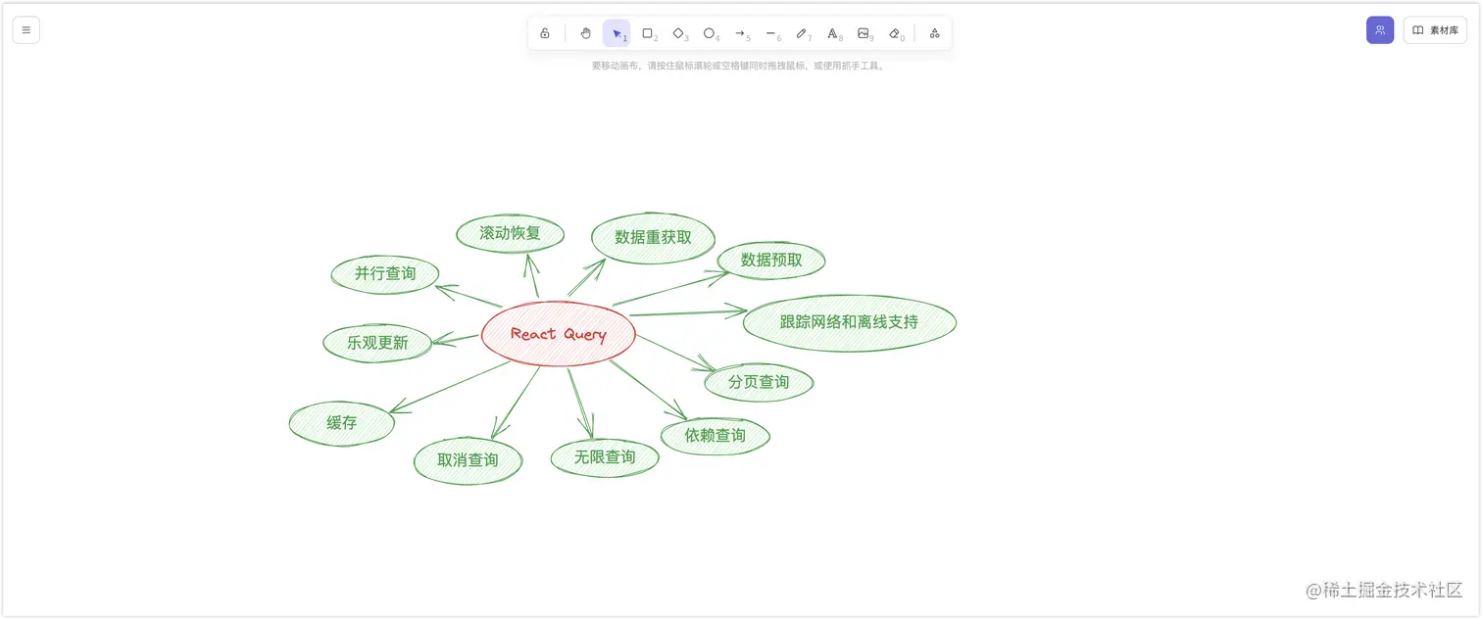This screenshot has width=1482, height=619.
Task: Click the 并行查询 node
Action: (x=385, y=274)
